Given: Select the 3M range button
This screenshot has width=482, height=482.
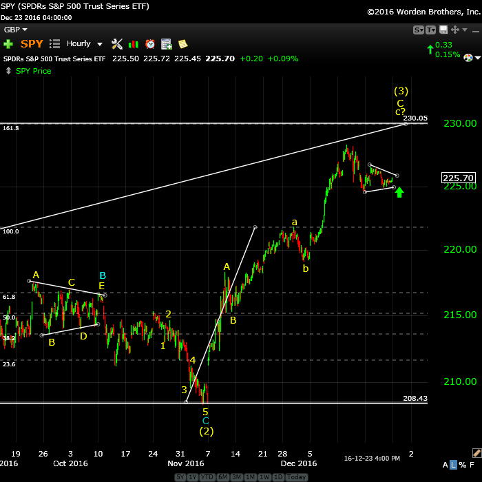Looking at the screenshot, I should pos(236,476).
